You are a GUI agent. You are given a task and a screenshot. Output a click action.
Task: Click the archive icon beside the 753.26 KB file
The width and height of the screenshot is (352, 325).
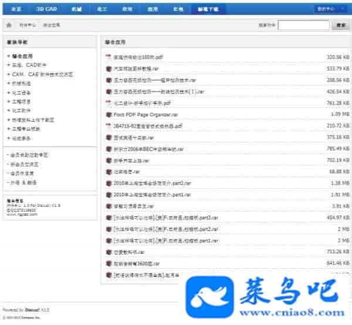tap(109, 252)
